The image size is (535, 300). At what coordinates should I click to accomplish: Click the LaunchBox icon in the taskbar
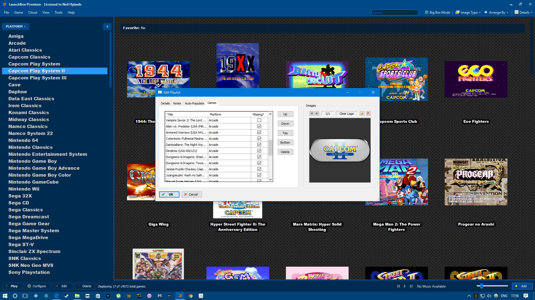180,296
